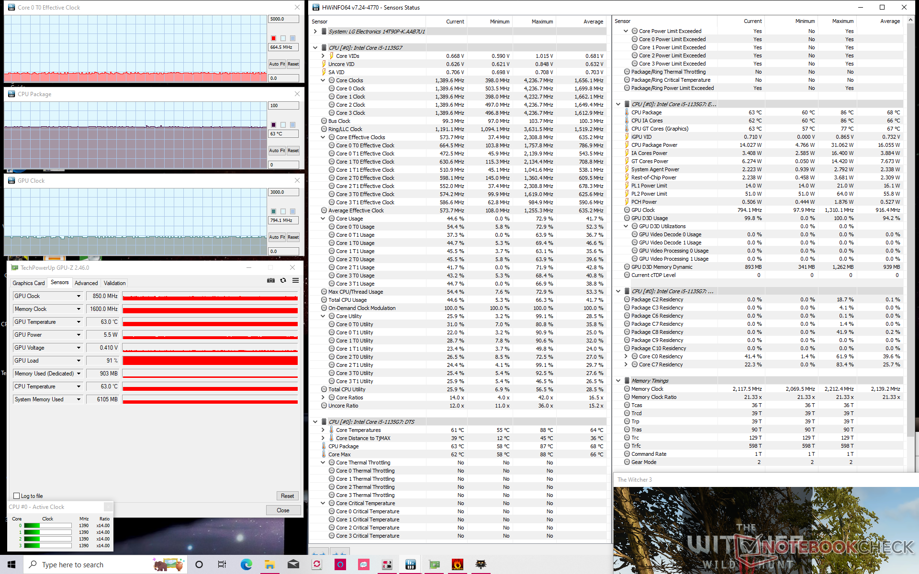Click the GPU-Z screenshot camera icon
Image resolution: width=919 pixels, height=574 pixels.
(271, 281)
